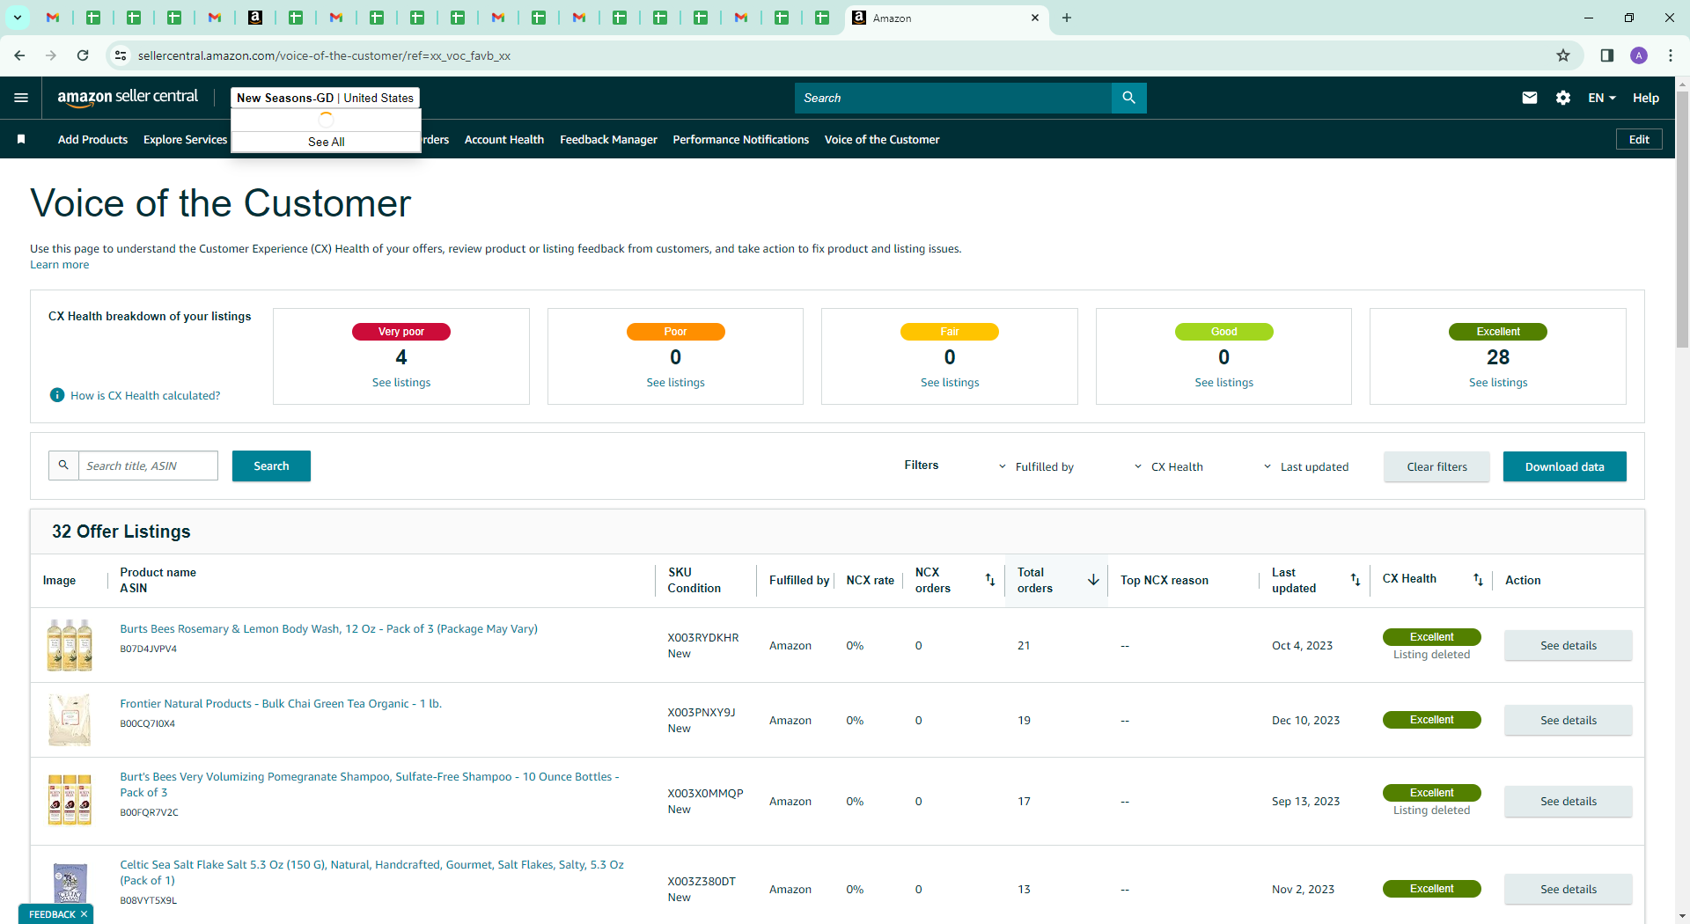This screenshot has height=924, width=1690.
Task: Click the ASIN text B07D4JVPV4
Action: click(148, 649)
